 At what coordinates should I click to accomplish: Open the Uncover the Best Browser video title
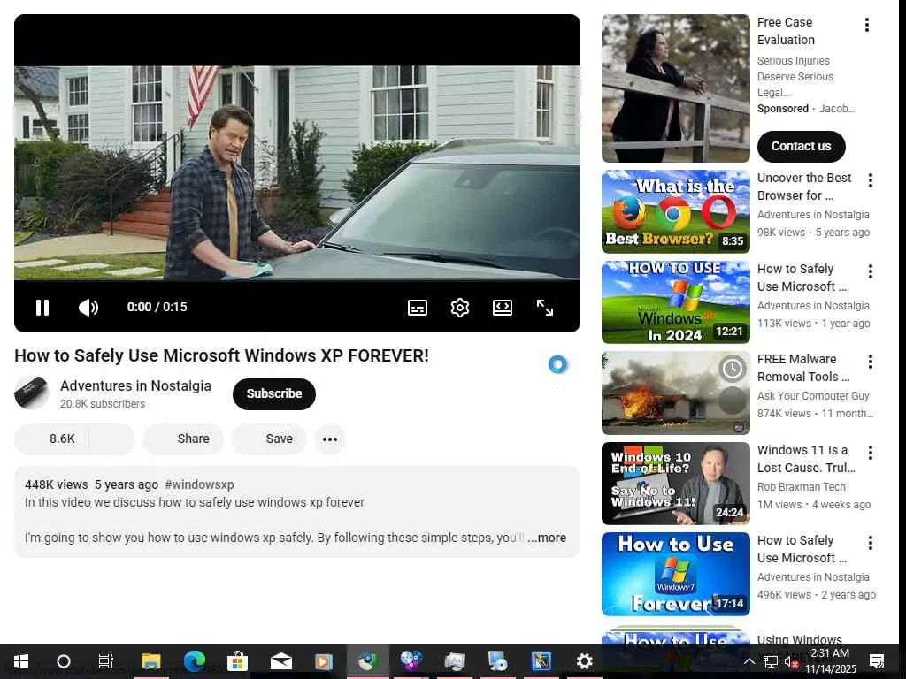[x=804, y=187]
